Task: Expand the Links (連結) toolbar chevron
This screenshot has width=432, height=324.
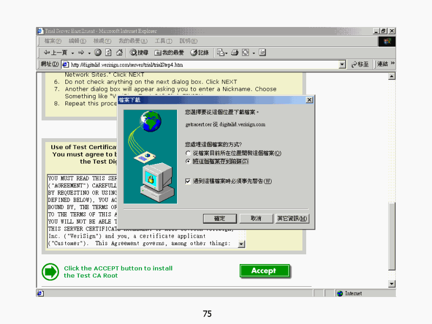Action: [x=393, y=64]
